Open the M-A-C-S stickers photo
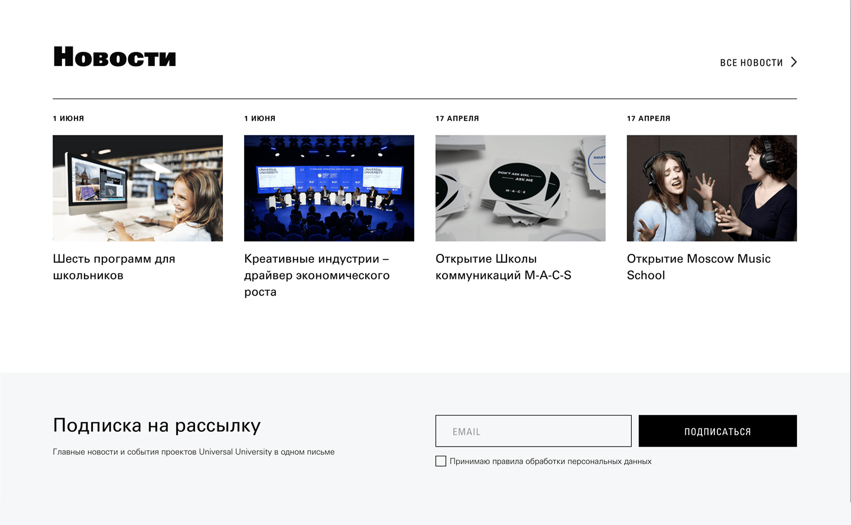 tap(520, 188)
